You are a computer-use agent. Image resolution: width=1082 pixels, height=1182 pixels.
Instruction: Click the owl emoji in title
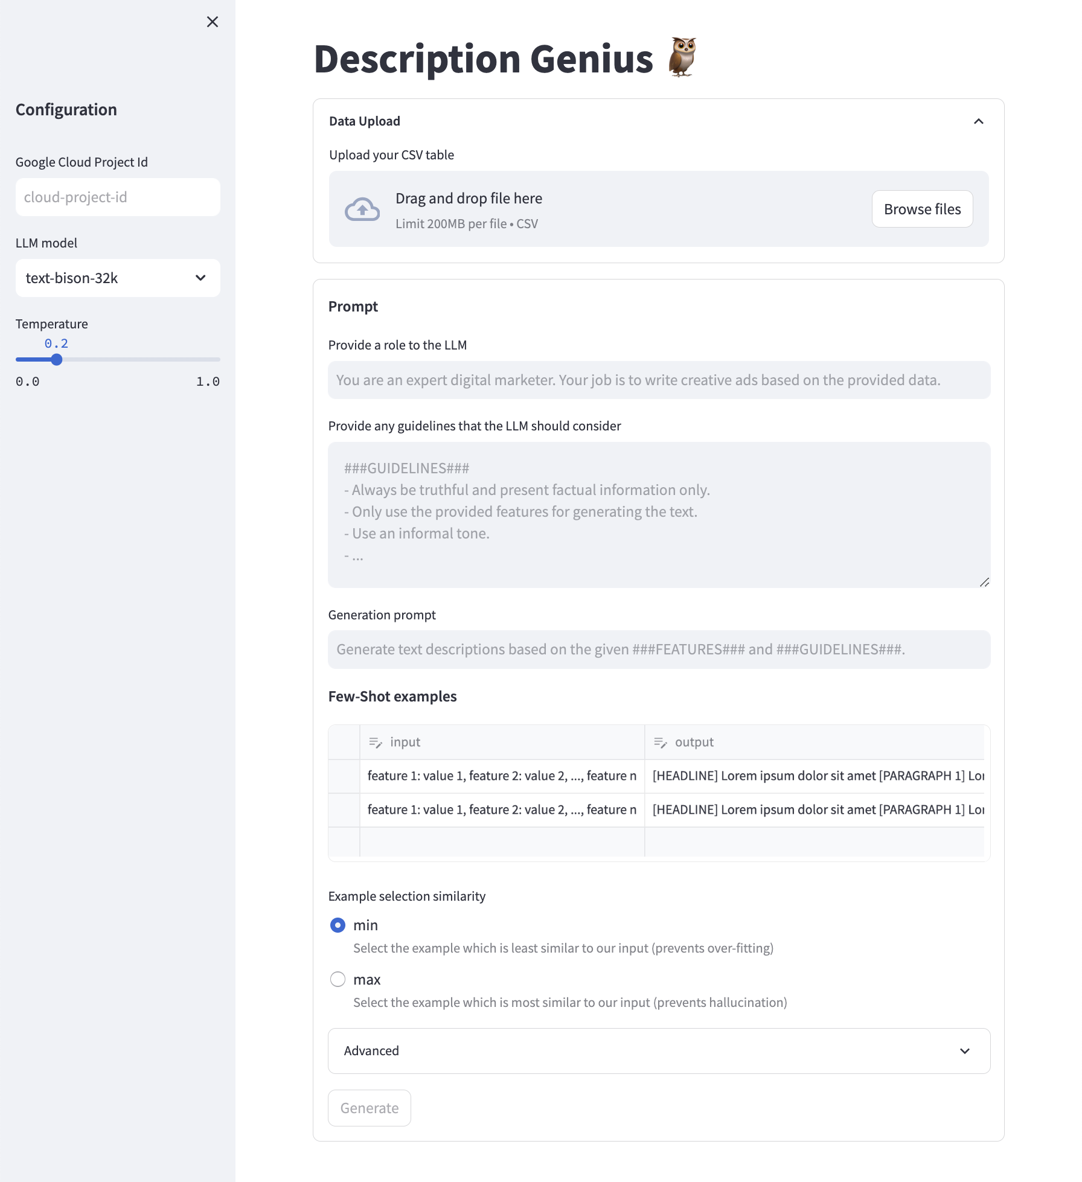coord(683,57)
